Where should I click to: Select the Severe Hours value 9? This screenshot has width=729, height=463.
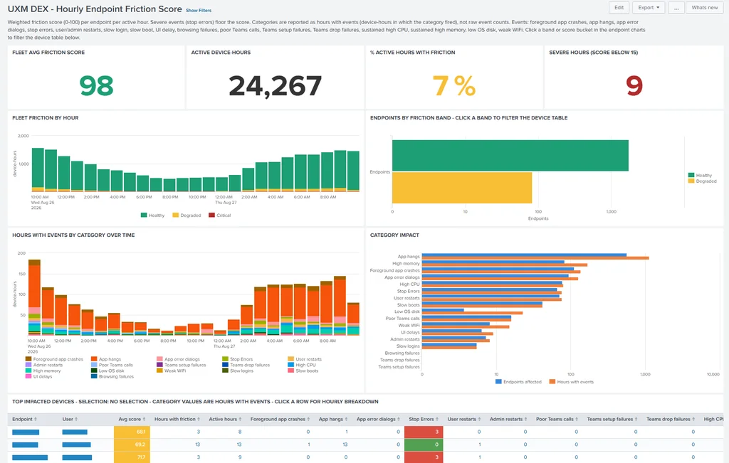tap(634, 86)
